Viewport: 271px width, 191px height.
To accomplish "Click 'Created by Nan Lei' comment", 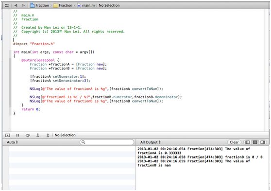I will coord(48,28).
